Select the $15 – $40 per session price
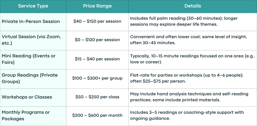Screen dimensions: 257x126 [x=97, y=59]
